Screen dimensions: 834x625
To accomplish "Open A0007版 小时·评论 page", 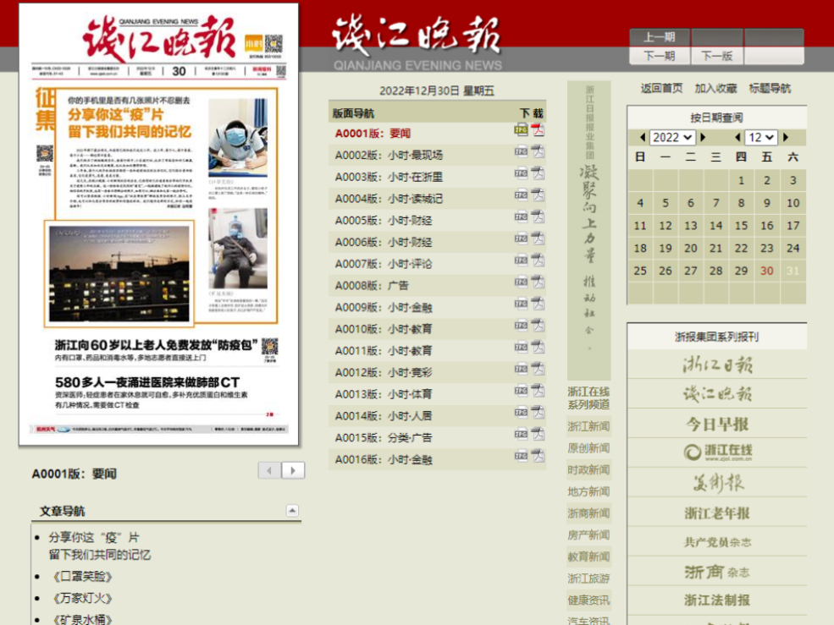I will pyautogui.click(x=384, y=264).
